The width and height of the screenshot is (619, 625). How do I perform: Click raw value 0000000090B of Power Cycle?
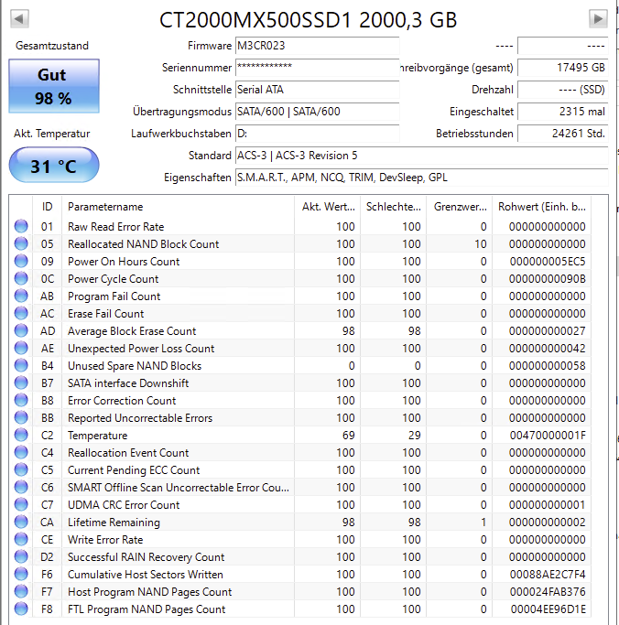[548, 278]
